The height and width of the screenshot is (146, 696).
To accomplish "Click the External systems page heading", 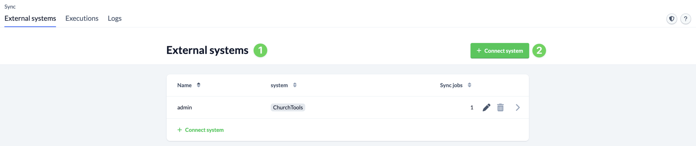I will pyautogui.click(x=207, y=50).
